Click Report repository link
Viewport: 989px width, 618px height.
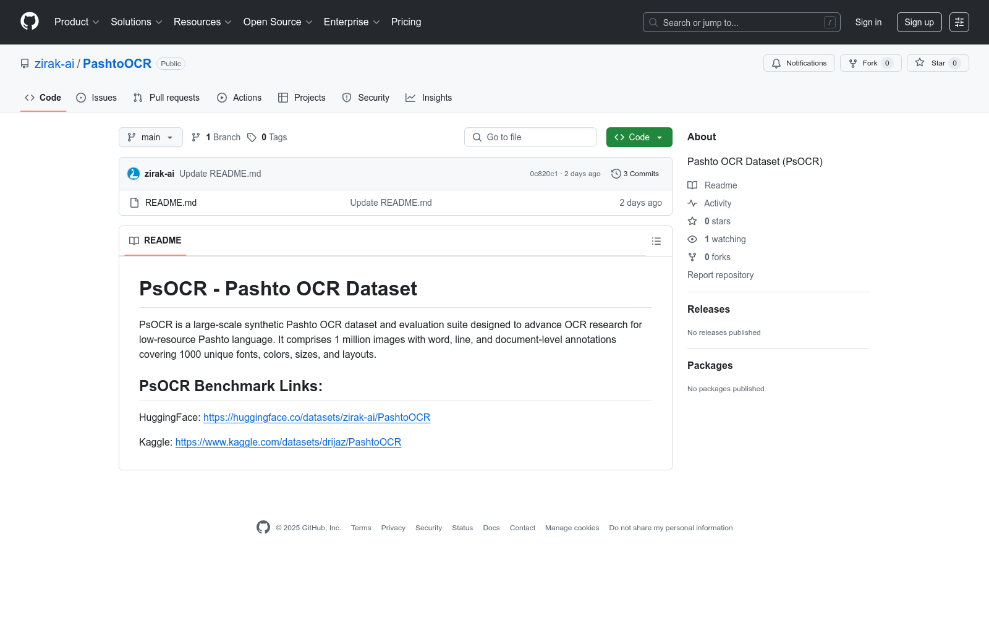[720, 275]
